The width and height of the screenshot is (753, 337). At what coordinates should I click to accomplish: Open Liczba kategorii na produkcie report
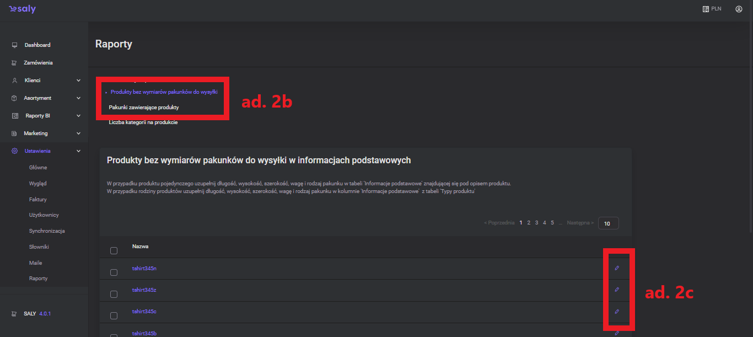click(143, 122)
